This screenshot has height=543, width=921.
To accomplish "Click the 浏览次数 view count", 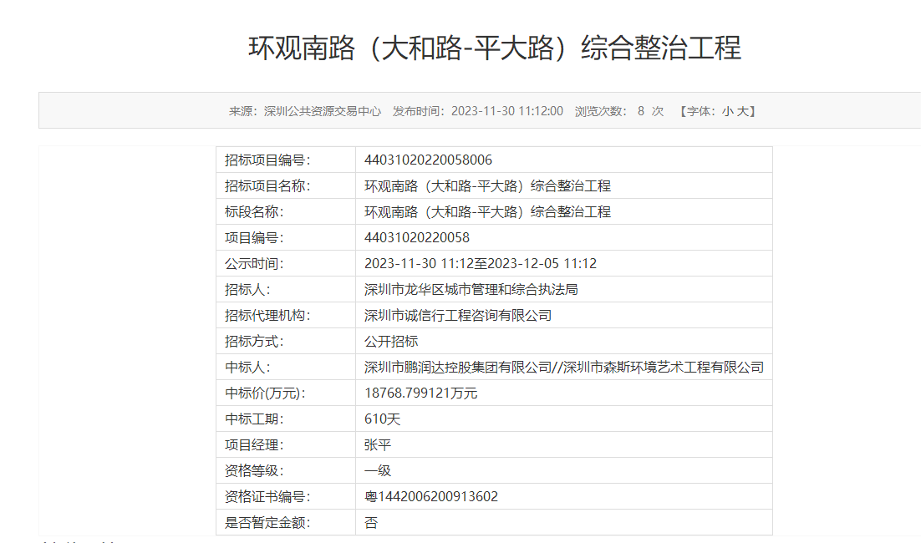I will (618, 111).
